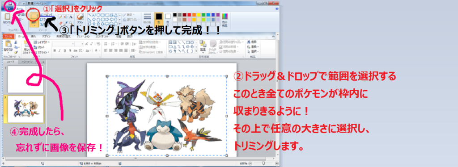Click the デザイン tab in the PowerPoint image
The image size is (458, 167).
tap(46, 37)
